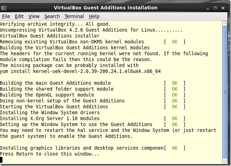Click the window title bar text
This screenshot has width=231, height=166.
click(105, 8)
